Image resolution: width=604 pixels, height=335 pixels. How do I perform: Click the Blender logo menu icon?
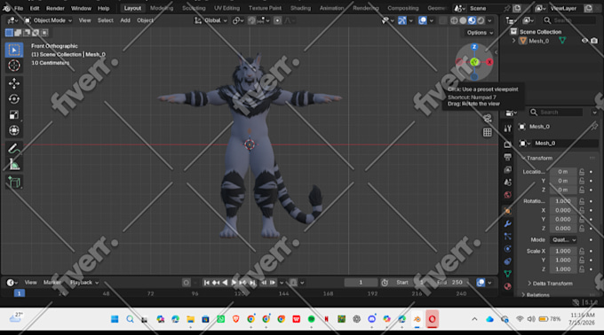(6, 8)
